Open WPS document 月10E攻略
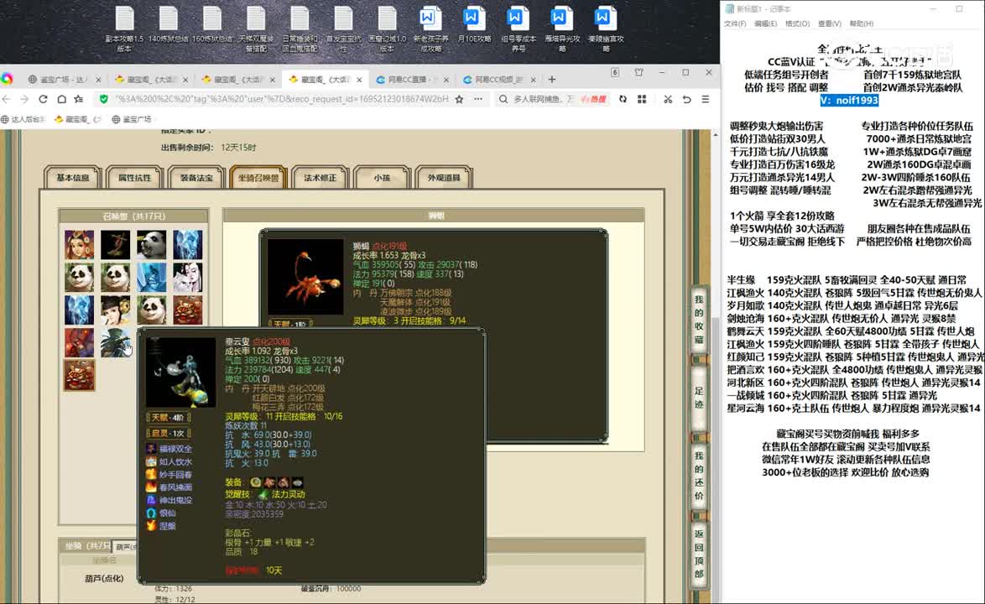 point(474,25)
